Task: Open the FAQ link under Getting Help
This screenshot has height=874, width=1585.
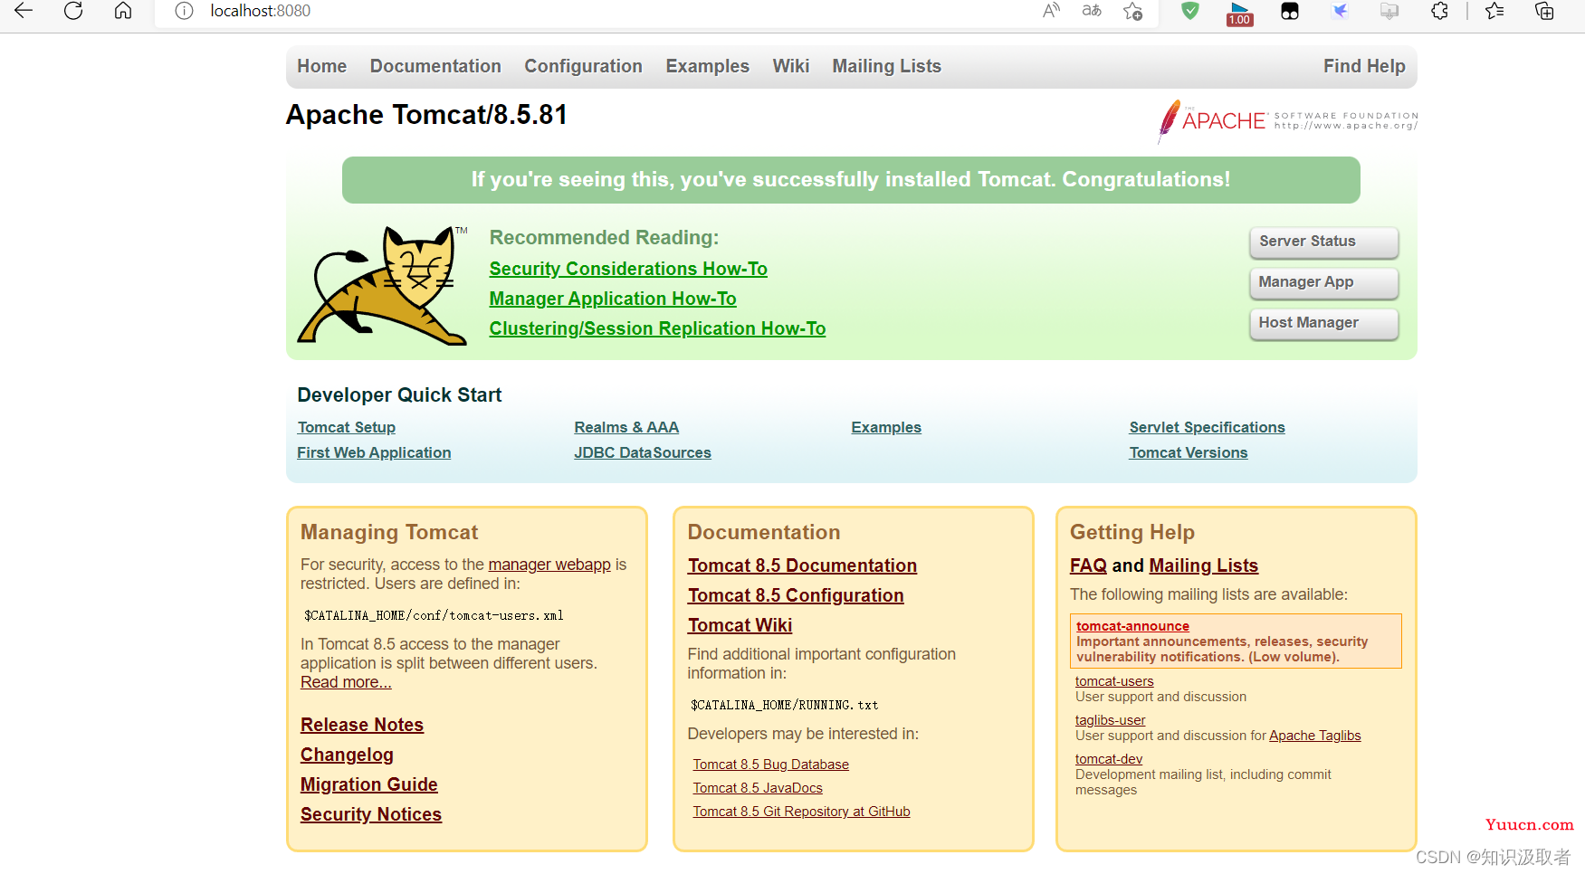Action: click(x=1088, y=565)
